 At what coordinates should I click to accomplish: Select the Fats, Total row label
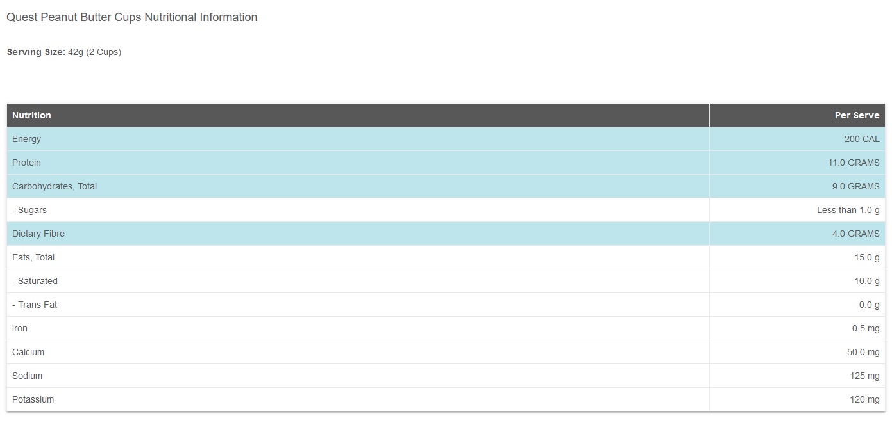(x=33, y=257)
